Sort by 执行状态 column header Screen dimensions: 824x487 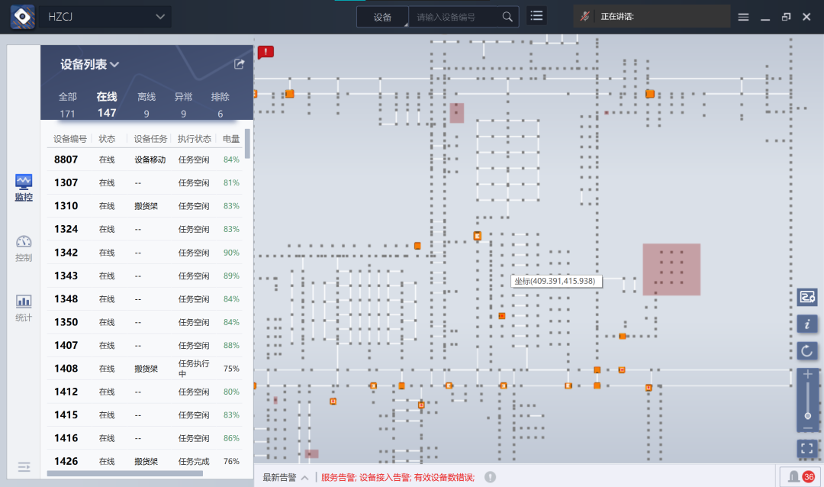point(195,139)
